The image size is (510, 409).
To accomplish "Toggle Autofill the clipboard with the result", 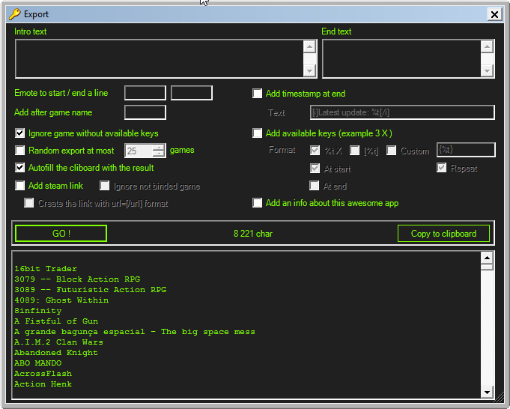I will 20,168.
